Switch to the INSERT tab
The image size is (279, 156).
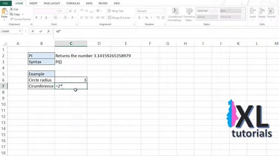coord(33,3)
